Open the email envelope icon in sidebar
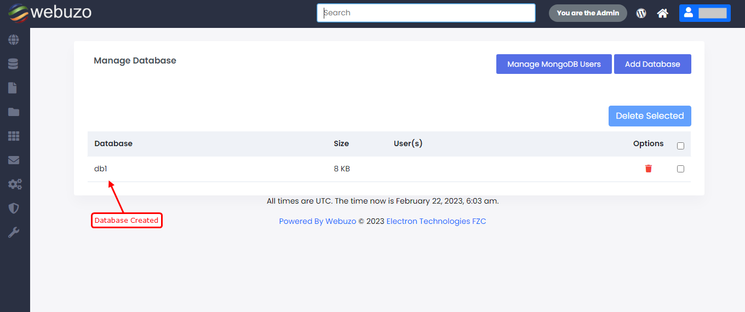 pos(14,160)
